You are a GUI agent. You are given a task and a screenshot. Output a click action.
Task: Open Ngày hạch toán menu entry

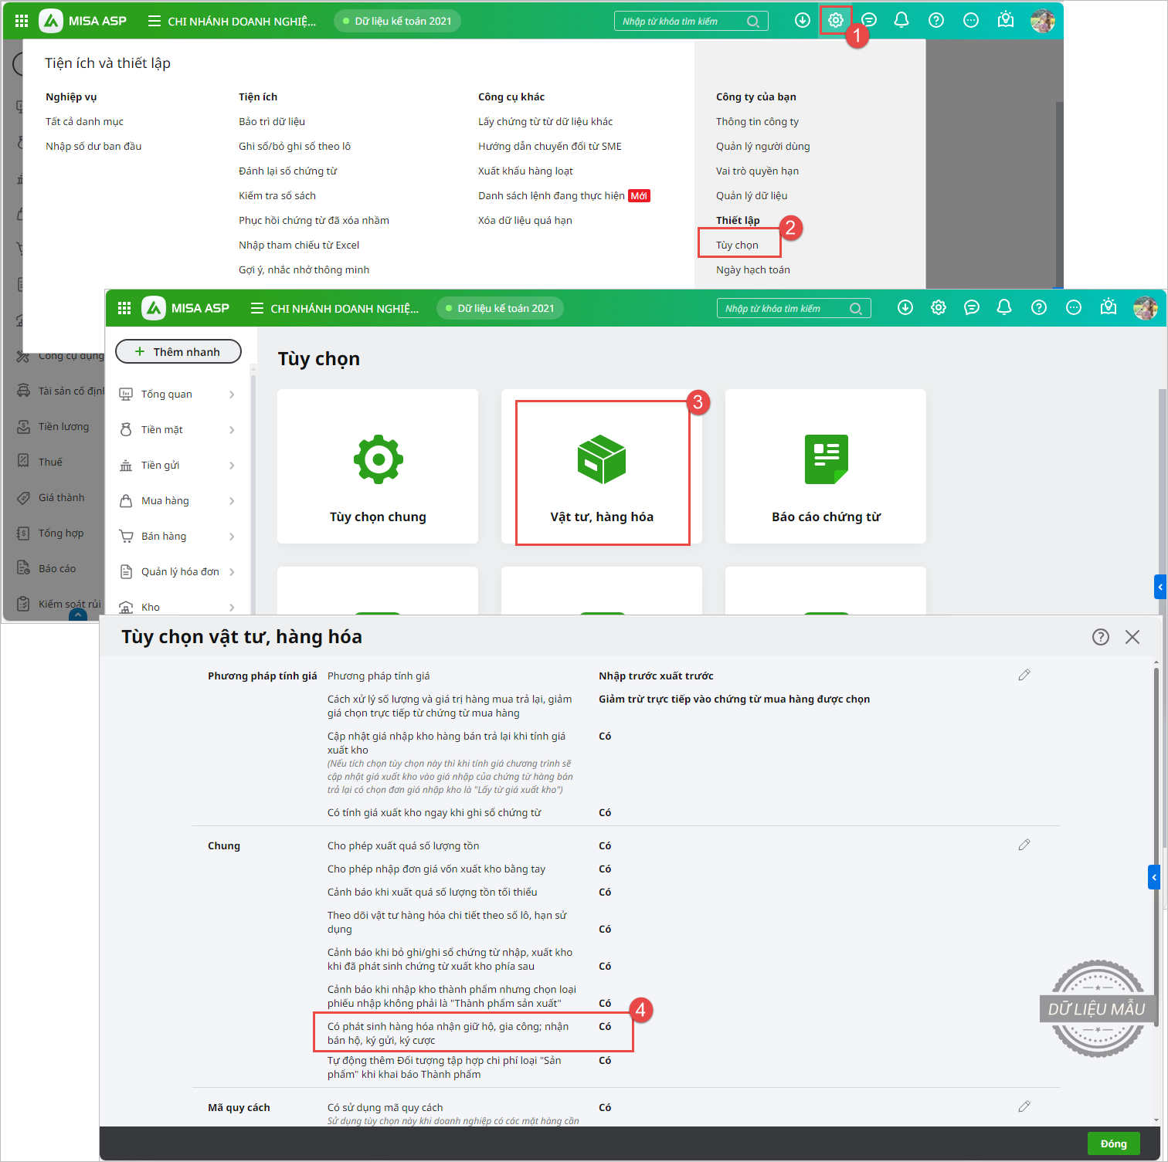(x=752, y=270)
